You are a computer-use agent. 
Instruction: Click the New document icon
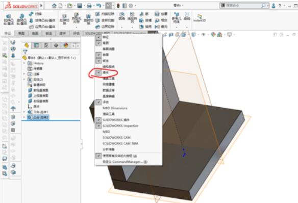(x=60, y=6)
